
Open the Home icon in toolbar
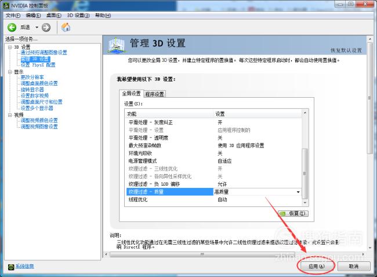tap(66, 27)
